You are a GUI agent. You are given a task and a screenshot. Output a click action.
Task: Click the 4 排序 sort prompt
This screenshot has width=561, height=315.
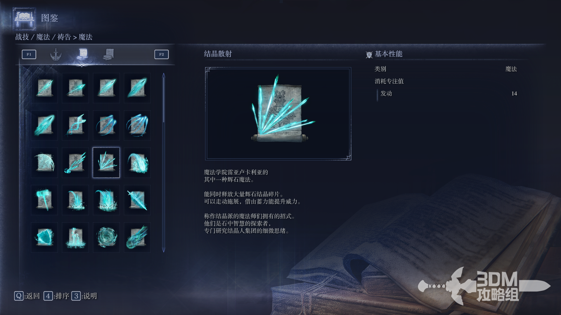coord(56,296)
